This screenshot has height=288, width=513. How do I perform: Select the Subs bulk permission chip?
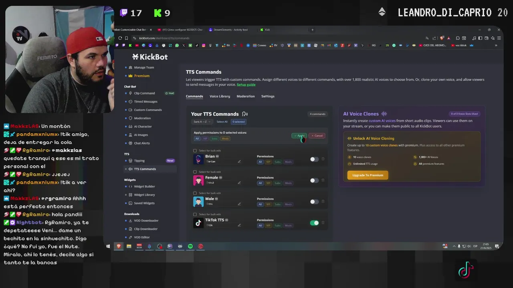pyautogui.click(x=214, y=139)
